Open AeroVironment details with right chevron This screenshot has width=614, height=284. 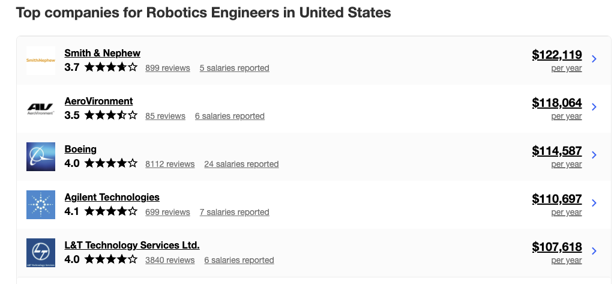(594, 107)
